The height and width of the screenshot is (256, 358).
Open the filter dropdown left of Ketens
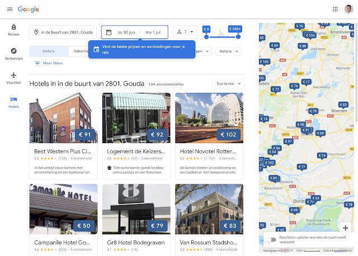click(x=203, y=51)
